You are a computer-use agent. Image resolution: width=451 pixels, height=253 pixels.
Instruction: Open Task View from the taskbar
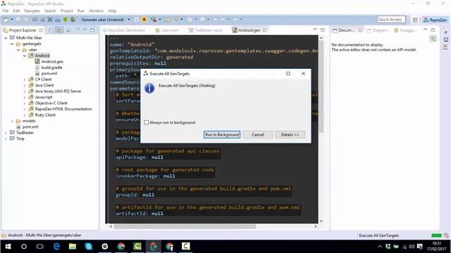(40, 247)
